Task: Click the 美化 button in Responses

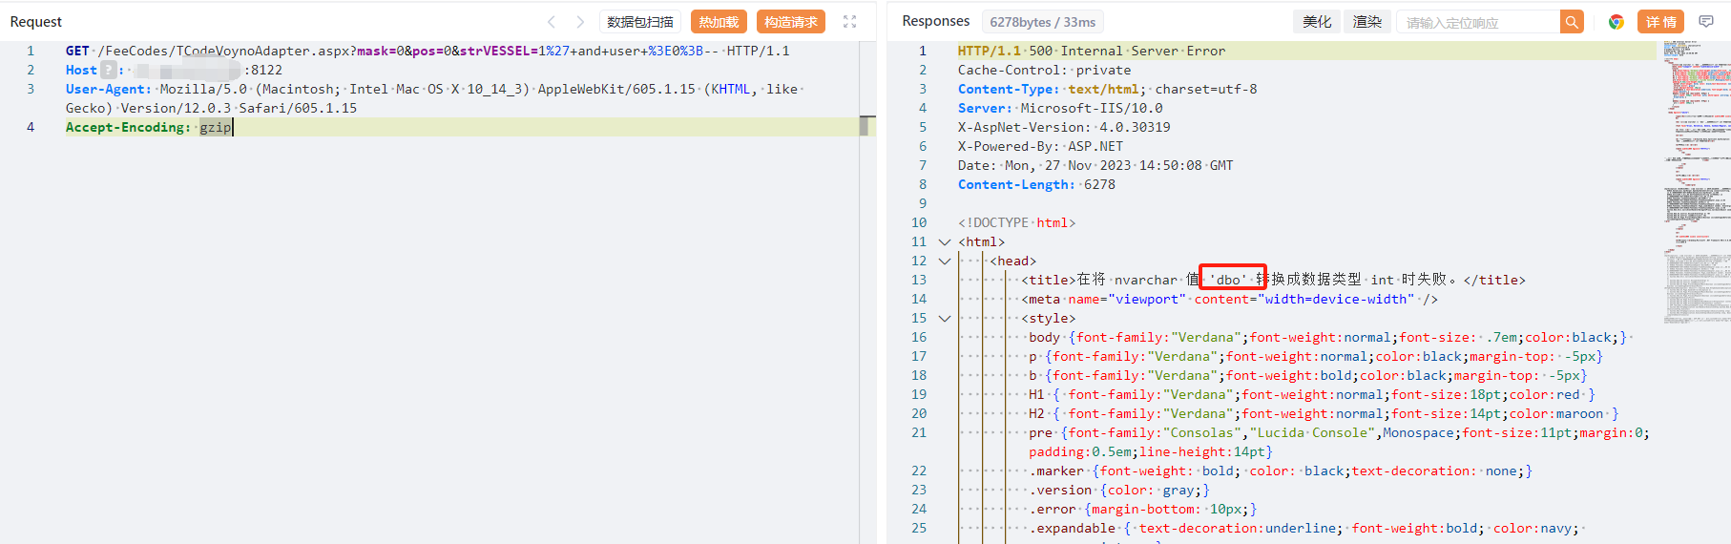Action: (x=1317, y=22)
